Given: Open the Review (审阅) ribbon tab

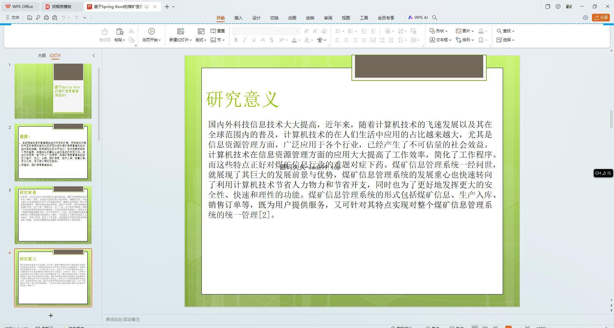Looking at the screenshot, I should [328, 18].
